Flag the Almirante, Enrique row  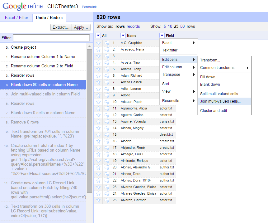[x=107, y=161]
